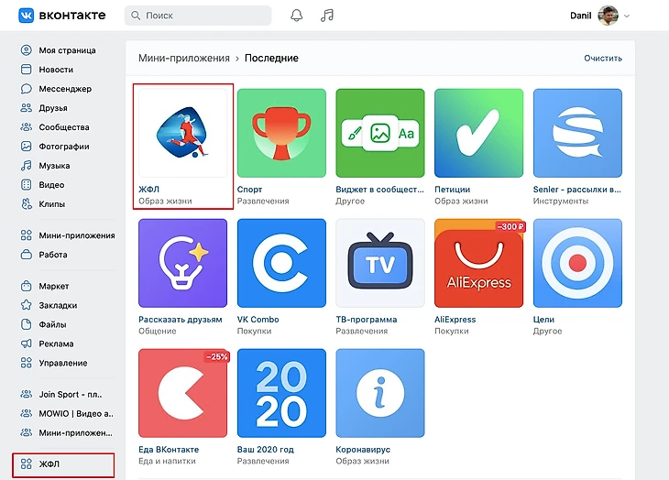Open the Коронавирус info app icon
669x480 pixels.
pyautogui.click(x=380, y=393)
